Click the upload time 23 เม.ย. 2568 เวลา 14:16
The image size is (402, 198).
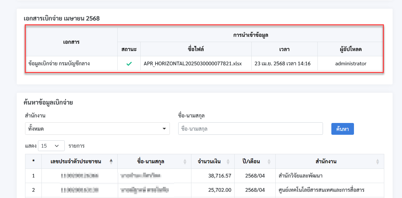tap(283, 64)
